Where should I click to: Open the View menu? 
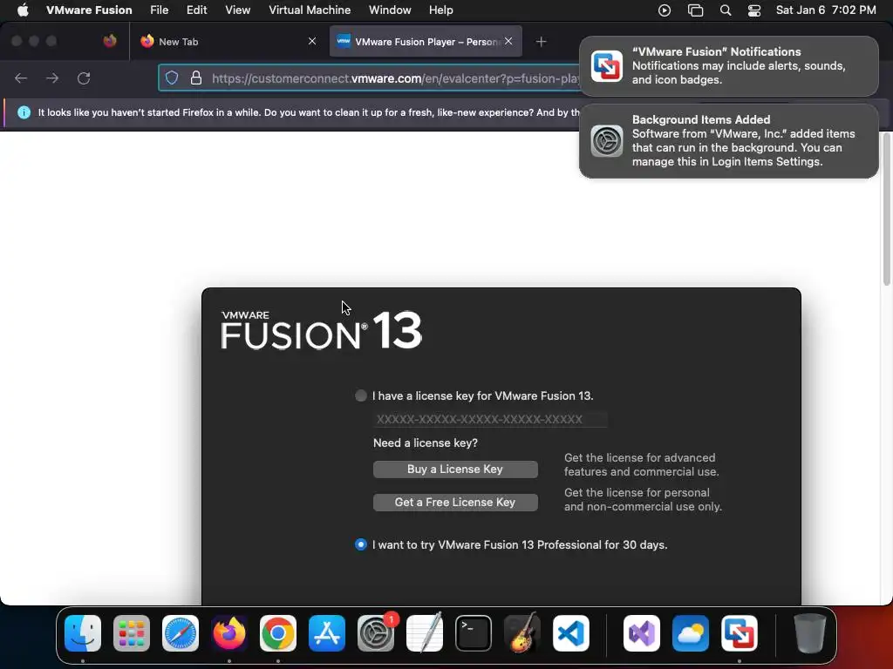coord(237,10)
